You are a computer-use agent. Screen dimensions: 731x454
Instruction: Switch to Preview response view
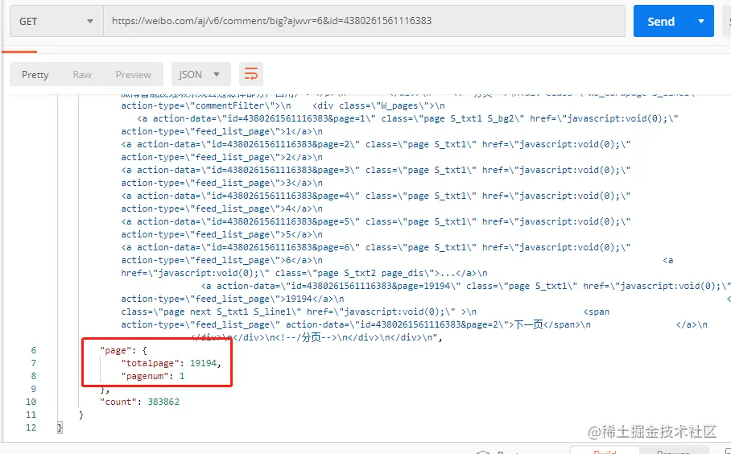coord(134,75)
